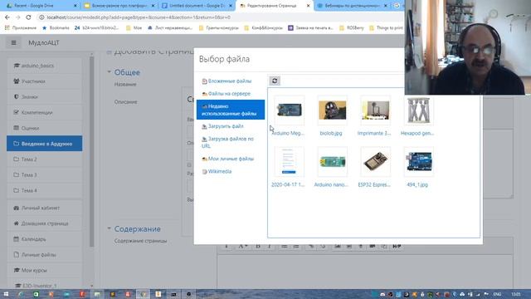Select the ESP32 Espressif image thumbnail
This screenshot has width=531, height=299.
(x=375, y=162)
